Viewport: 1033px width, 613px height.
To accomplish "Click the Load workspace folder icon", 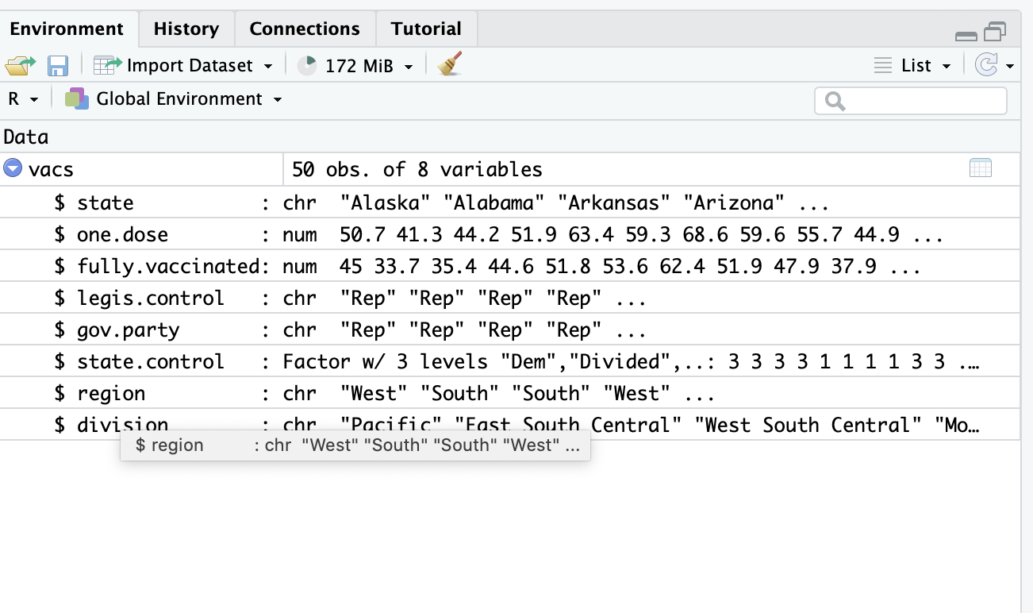I will click(21, 65).
